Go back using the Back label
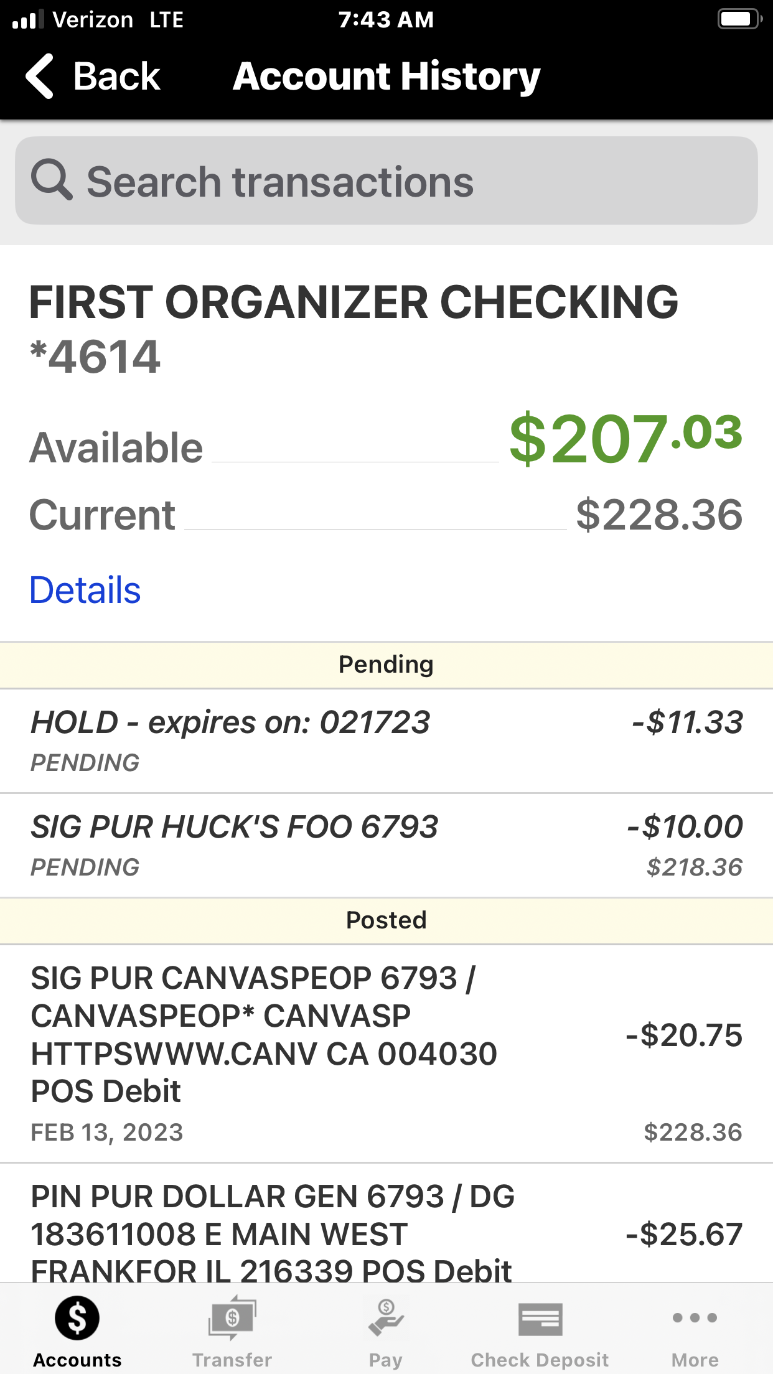Image resolution: width=773 pixels, height=1374 pixels. tap(116, 77)
